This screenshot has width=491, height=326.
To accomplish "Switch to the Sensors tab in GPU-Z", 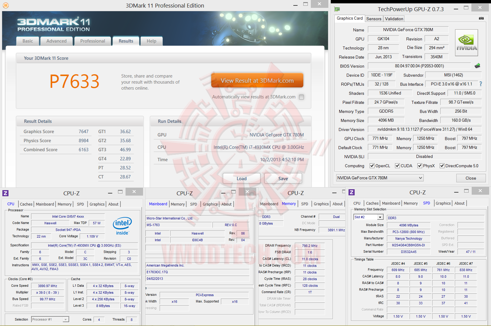I will pyautogui.click(x=374, y=19).
